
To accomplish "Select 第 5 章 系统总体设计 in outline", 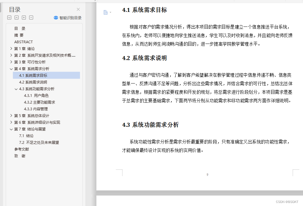I will click(x=32, y=116).
